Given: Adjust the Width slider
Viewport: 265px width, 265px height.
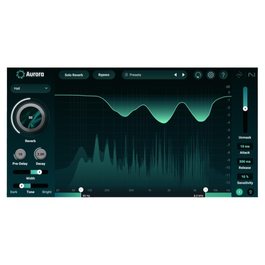Looking at the screenshot, I should [x=39, y=172].
